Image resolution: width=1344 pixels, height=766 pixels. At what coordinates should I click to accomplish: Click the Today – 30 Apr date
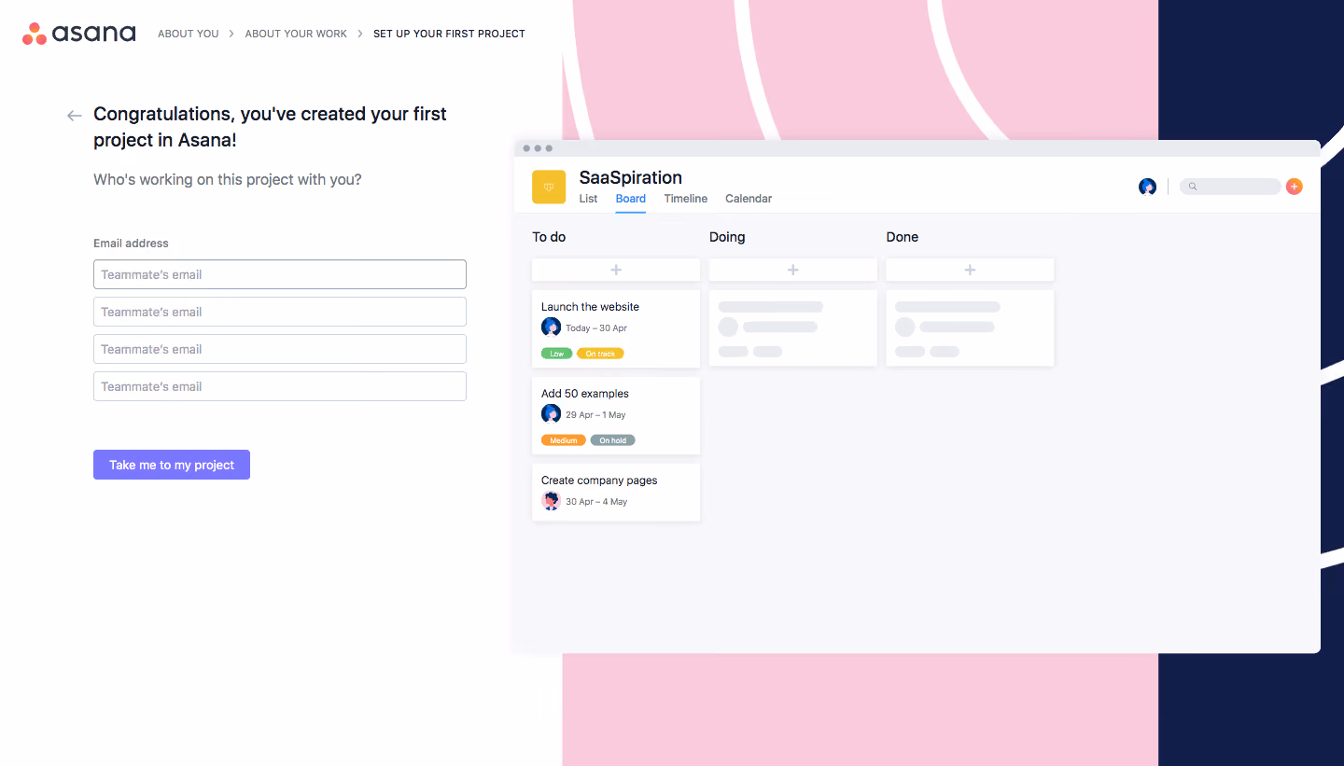click(596, 328)
